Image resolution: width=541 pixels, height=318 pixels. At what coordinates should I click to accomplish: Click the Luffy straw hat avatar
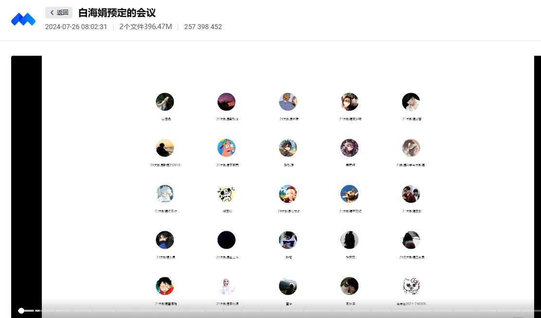(165, 286)
